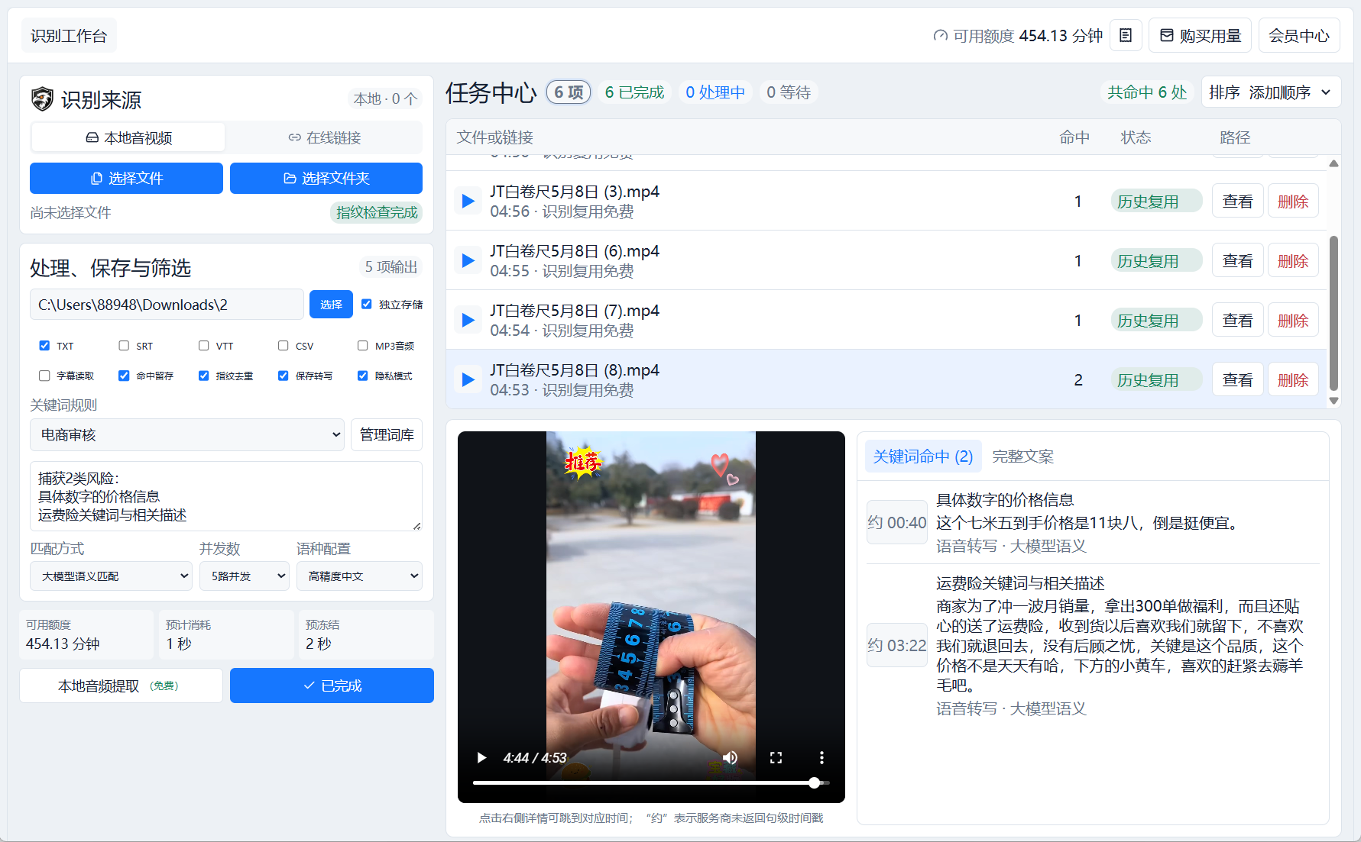Screen dimensions: 1361x842
Task: Click 查看 for JT白卷尺5月8日 (7).mp4
Action: tap(1238, 321)
